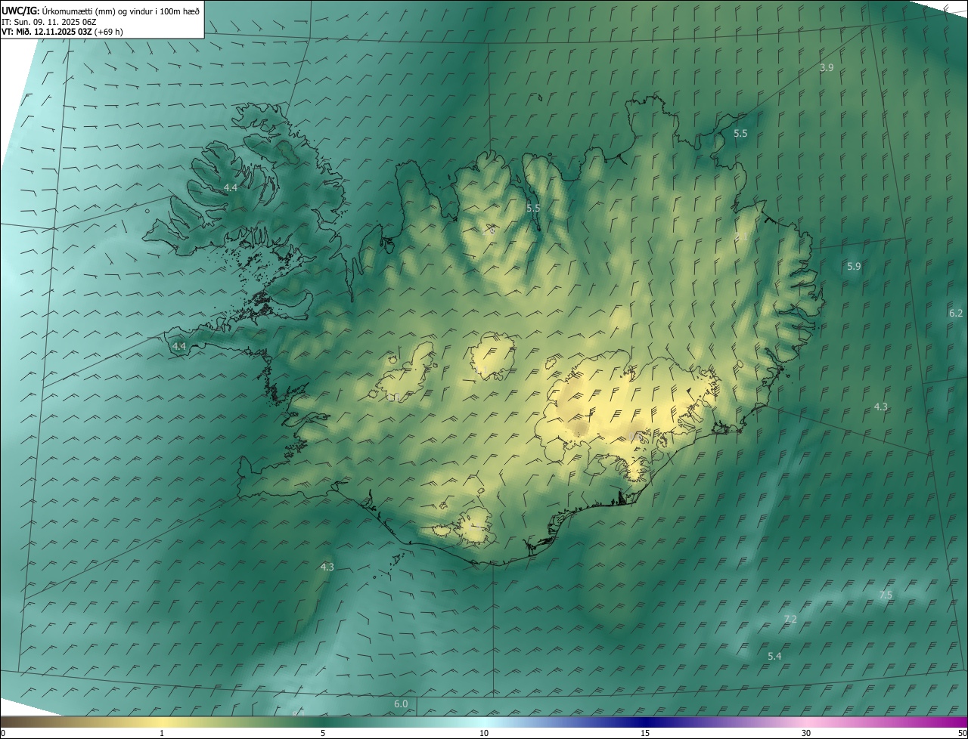The image size is (968, 739).
Task: Click the 4.3 value off the southwest coast
Action: [327, 567]
